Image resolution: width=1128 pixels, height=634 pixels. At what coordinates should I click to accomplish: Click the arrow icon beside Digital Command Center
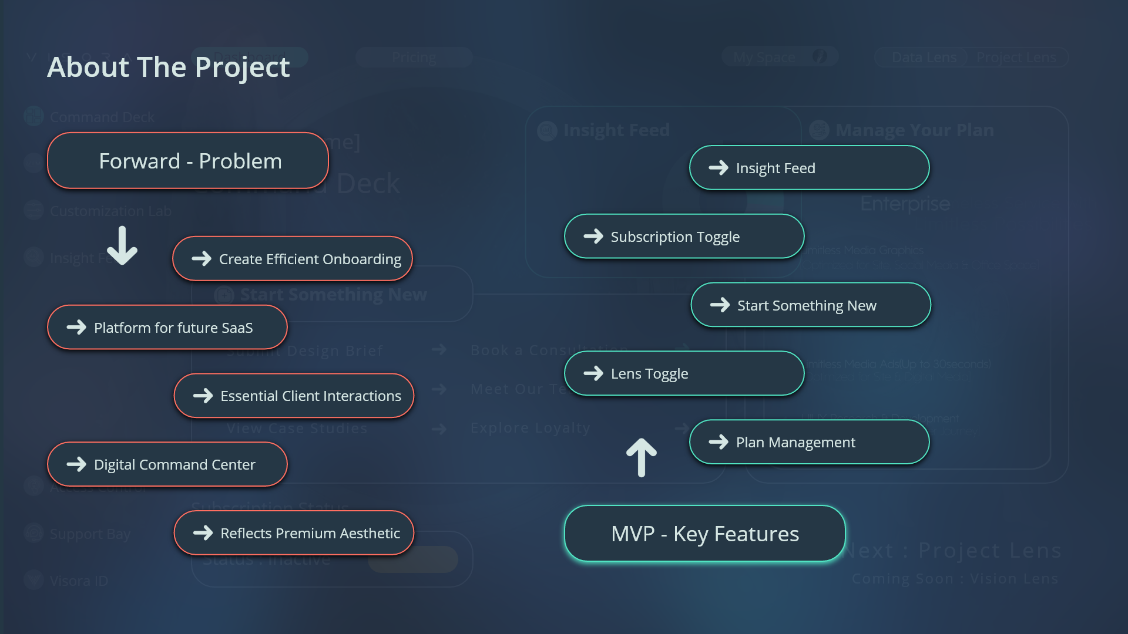pos(76,464)
